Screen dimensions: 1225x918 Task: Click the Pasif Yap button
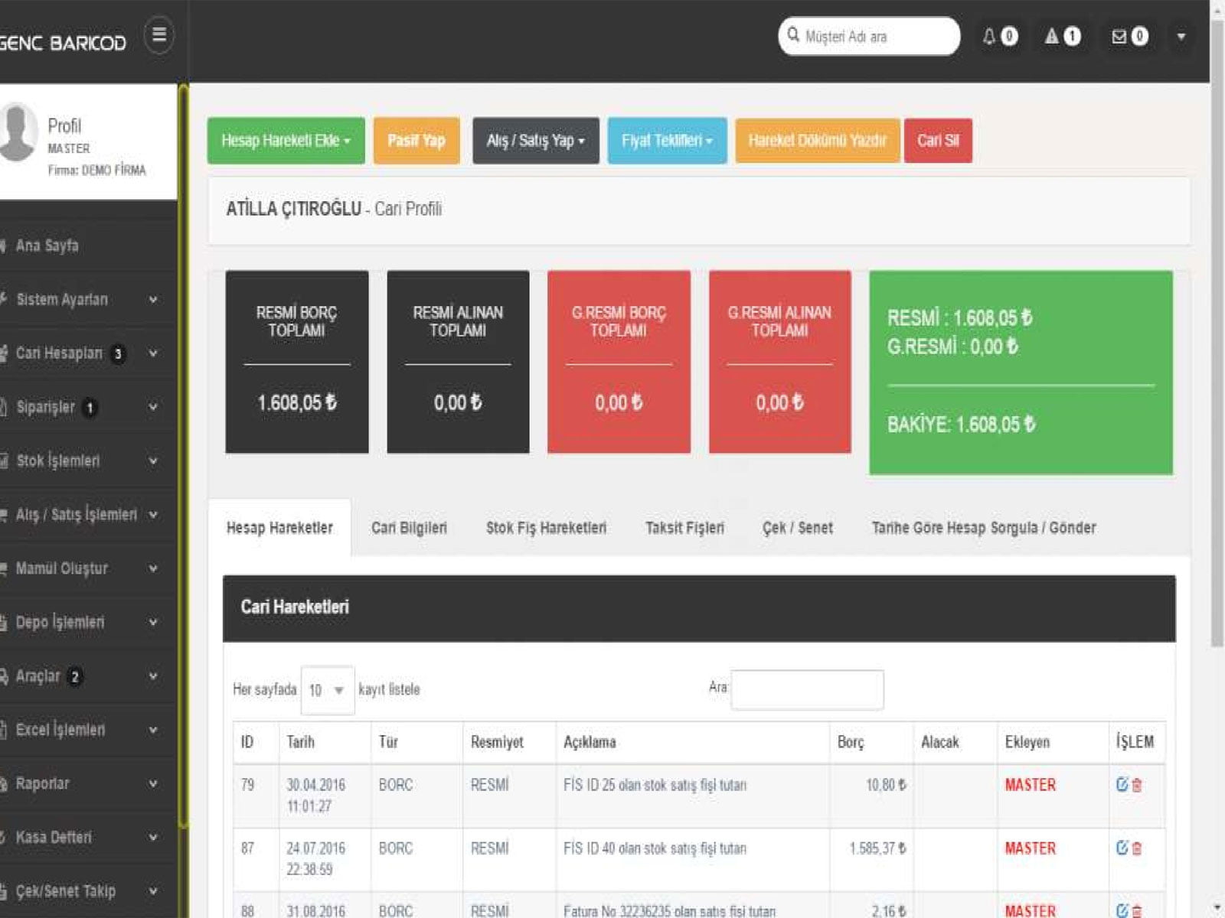pos(416,141)
